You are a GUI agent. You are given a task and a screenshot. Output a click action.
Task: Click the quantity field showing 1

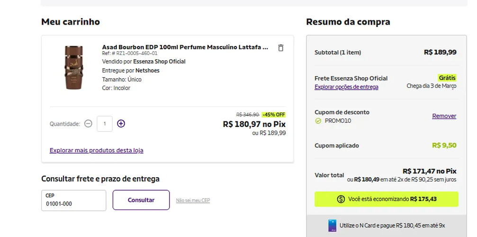tap(105, 124)
